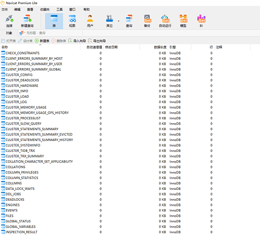Open the User (用户) management icon
The width and height of the screenshot is (260, 235).
click(x=90, y=21)
